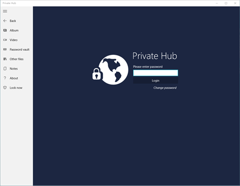This screenshot has height=186, width=240.
Task: Open the Video section
Action: [x=13, y=40]
